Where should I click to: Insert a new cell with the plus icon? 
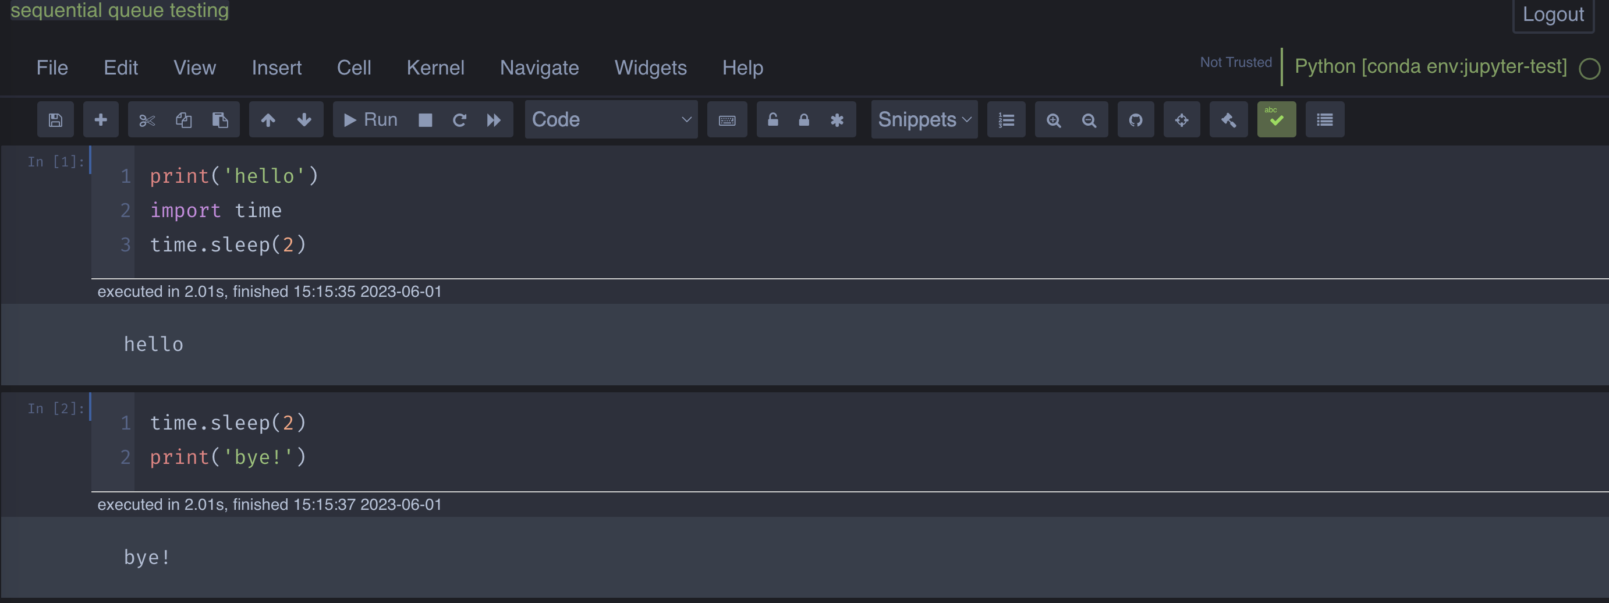[x=101, y=120]
